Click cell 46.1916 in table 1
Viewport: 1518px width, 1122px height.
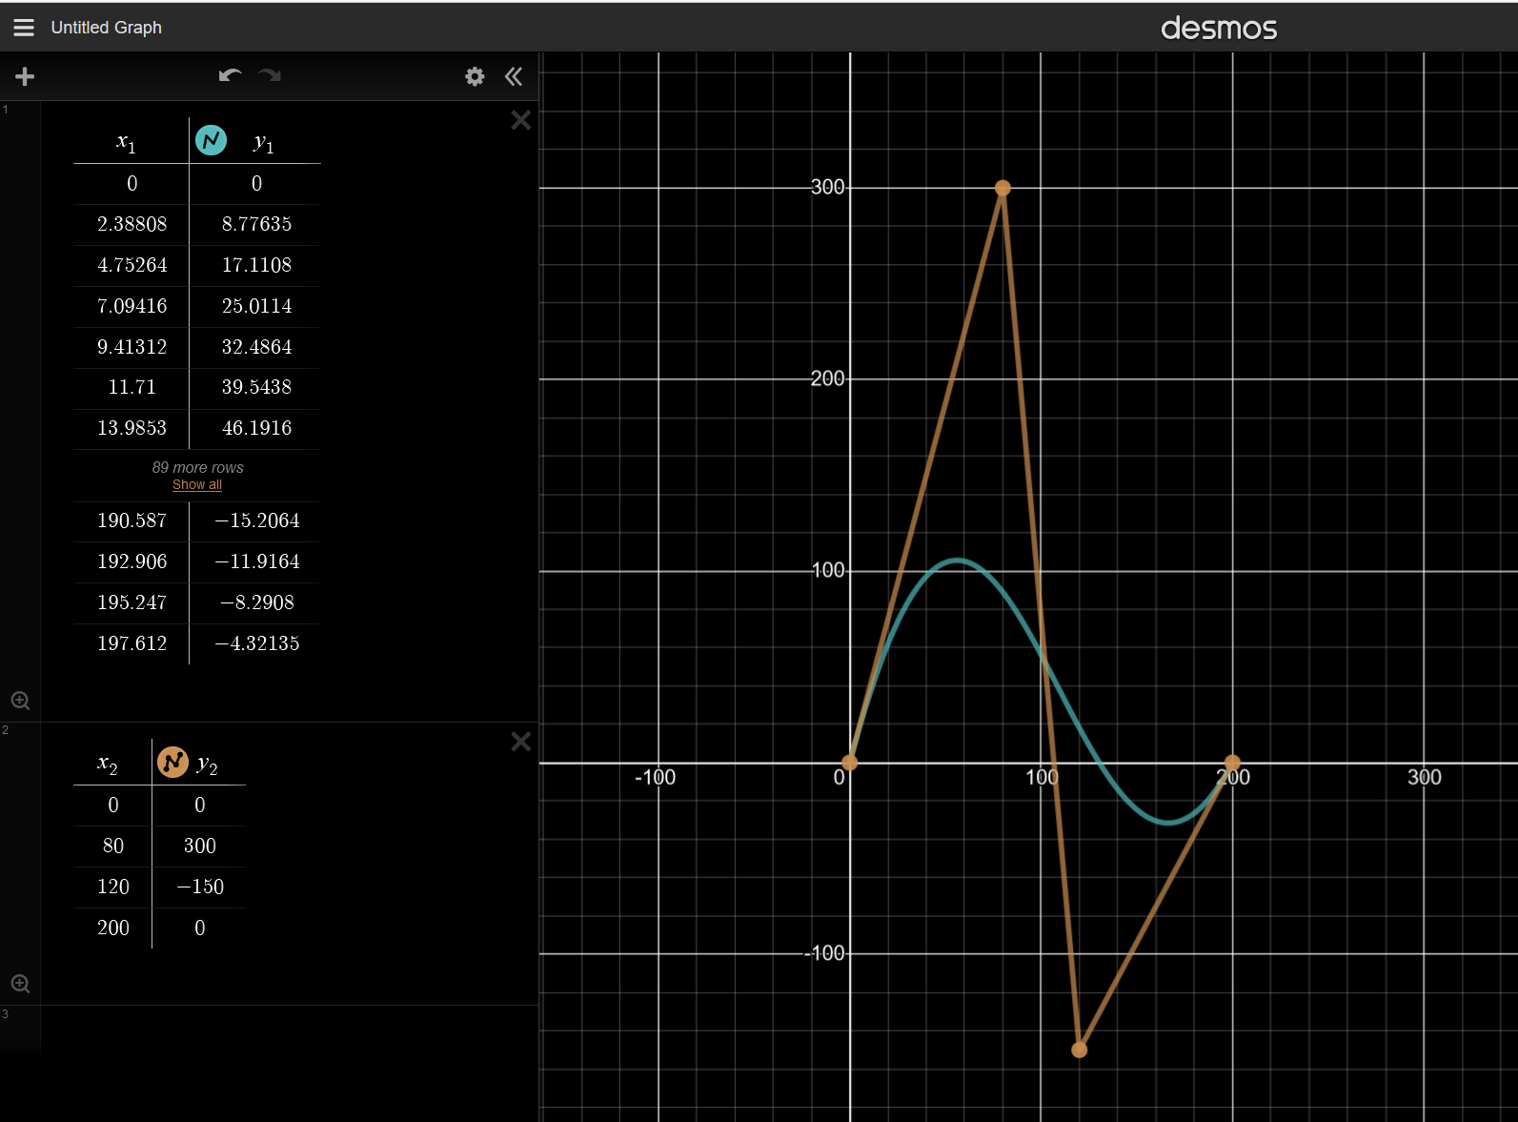(256, 428)
